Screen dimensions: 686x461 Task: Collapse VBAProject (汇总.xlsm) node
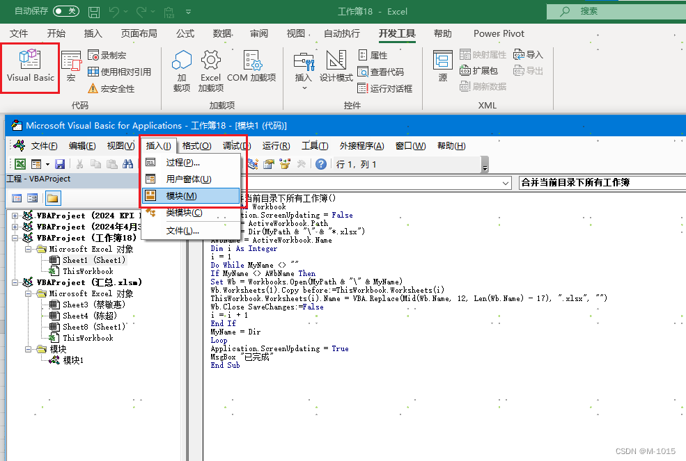[15, 283]
